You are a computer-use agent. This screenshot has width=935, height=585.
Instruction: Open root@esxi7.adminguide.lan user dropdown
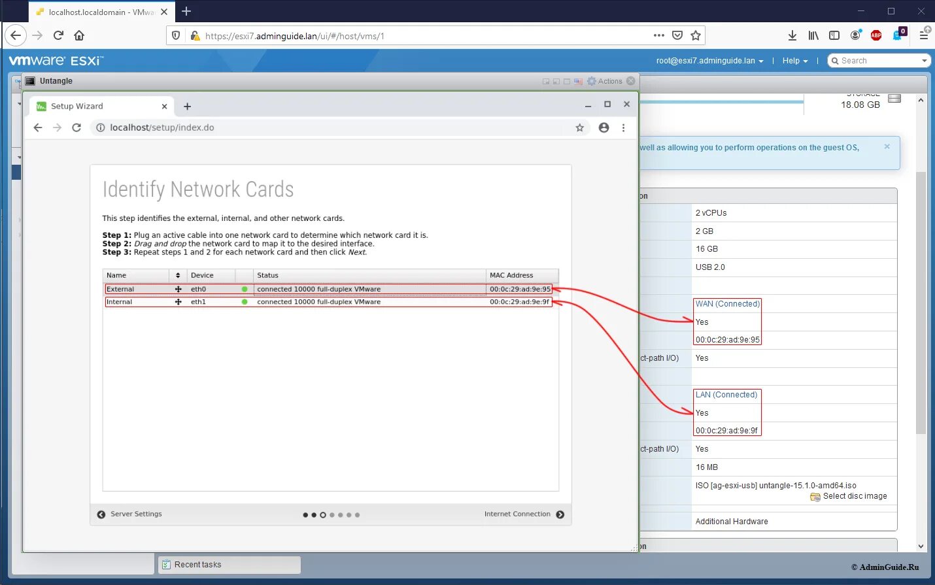(710, 61)
